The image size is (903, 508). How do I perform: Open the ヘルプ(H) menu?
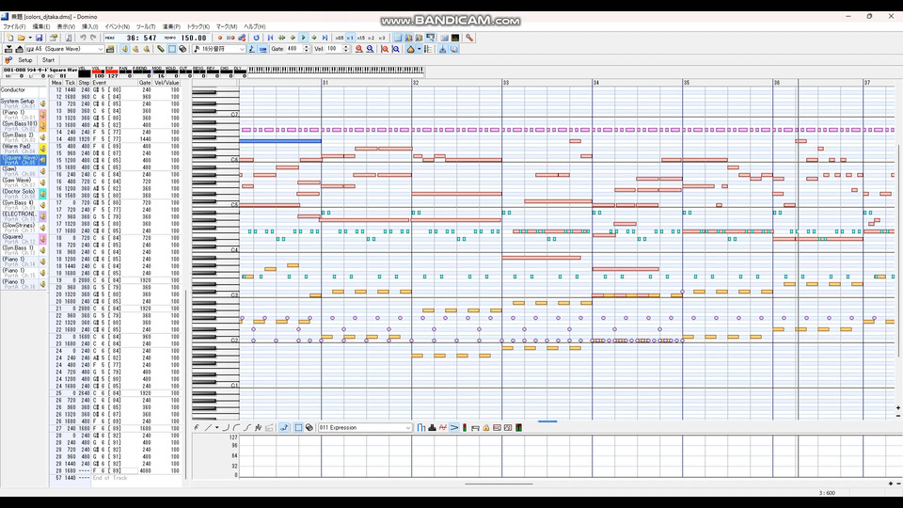pos(255,26)
